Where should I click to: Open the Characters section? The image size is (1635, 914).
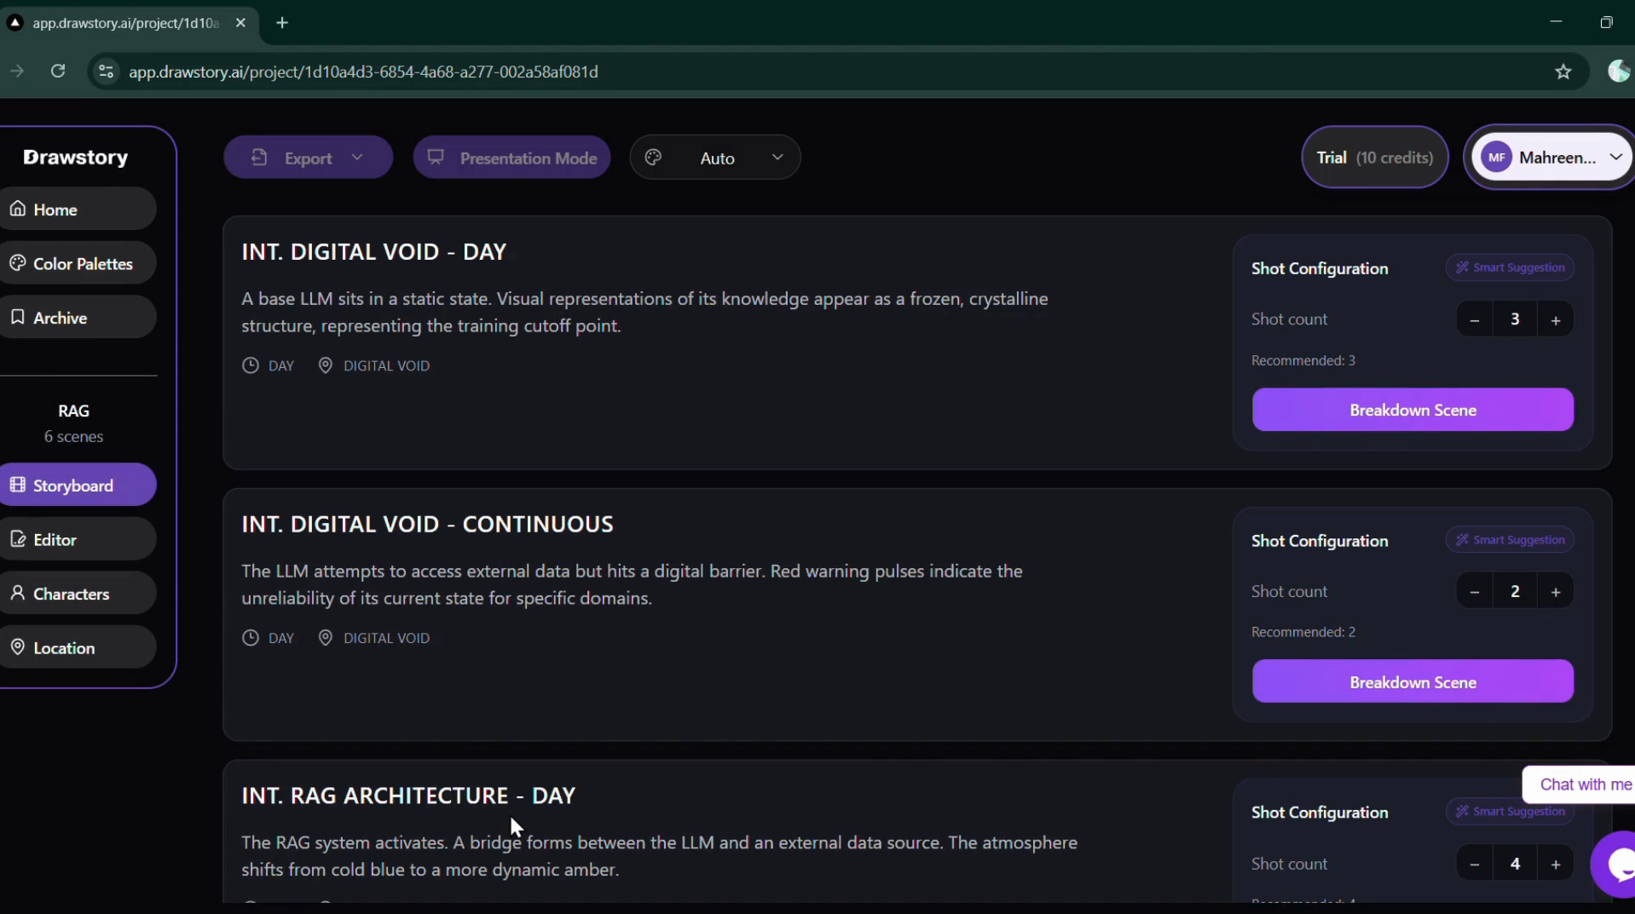tap(78, 594)
